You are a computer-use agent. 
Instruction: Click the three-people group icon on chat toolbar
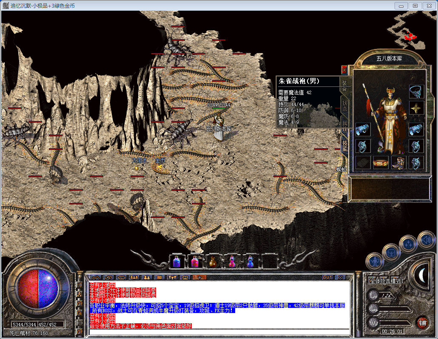tap(134, 278)
